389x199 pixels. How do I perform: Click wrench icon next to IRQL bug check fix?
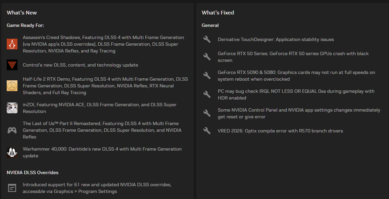[207, 94]
